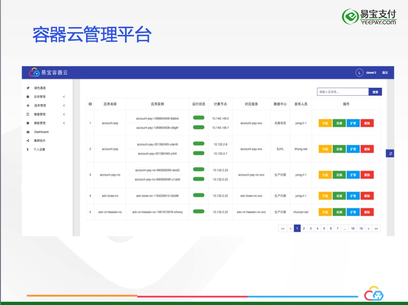The width and height of the screenshot is (408, 305).
Task: Click the 易宝容器云 cloud logo
Action: [34, 72]
